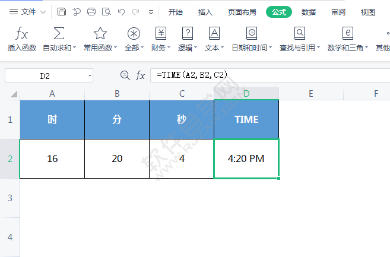Screen dimensions: 390x257
Task: Click the zoom magnifier icon by formula bar
Action: click(125, 75)
